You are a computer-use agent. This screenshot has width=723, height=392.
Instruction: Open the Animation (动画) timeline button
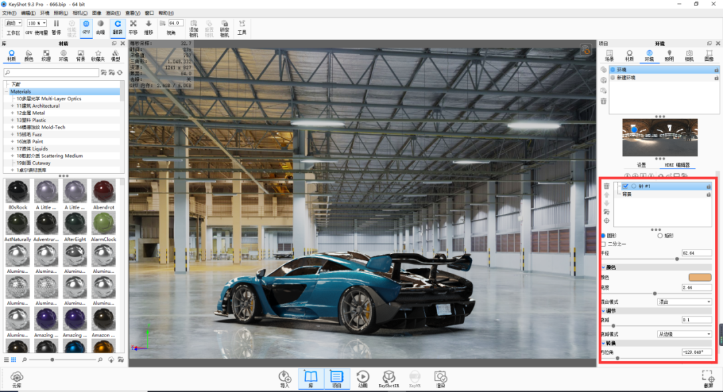[362, 379]
